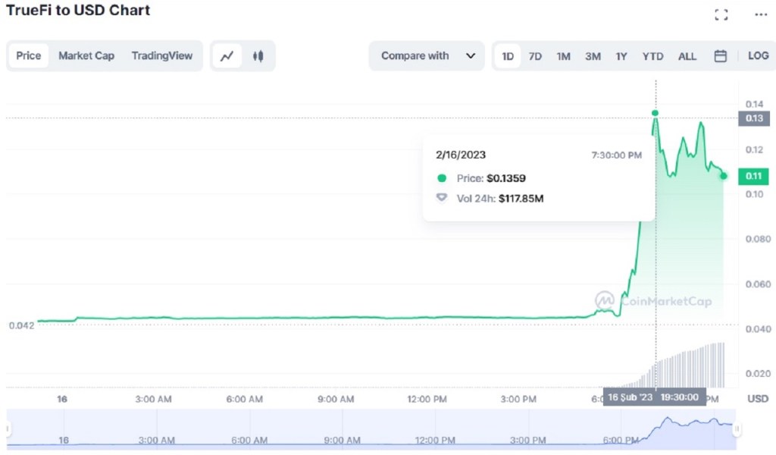Click the TrueFi to USD Chart heading
Image resolution: width=776 pixels, height=455 pixels.
[78, 10]
